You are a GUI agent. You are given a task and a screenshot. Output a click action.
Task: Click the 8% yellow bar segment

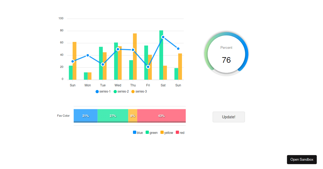click(x=133, y=116)
